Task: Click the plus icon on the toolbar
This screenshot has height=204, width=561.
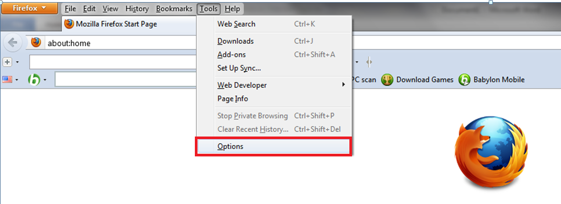Action: coord(7,62)
